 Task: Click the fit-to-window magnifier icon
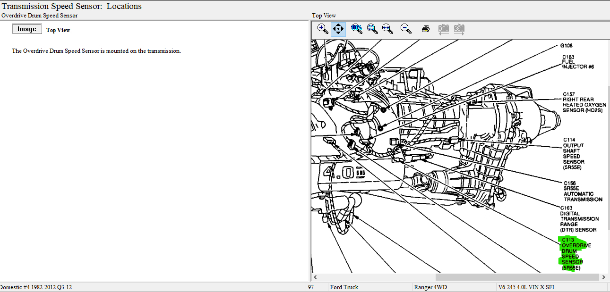pyautogui.click(x=372, y=29)
